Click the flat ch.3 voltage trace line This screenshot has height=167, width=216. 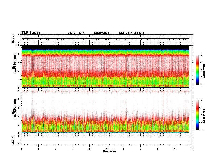point(105,140)
